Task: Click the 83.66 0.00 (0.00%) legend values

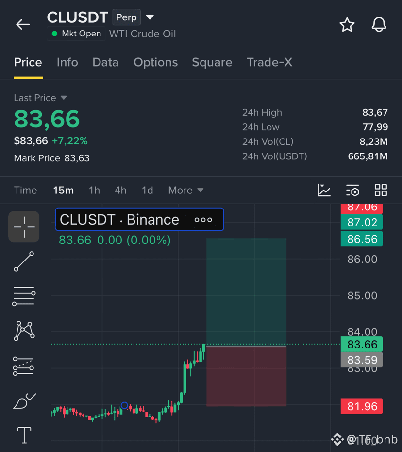Action: pyautogui.click(x=115, y=240)
